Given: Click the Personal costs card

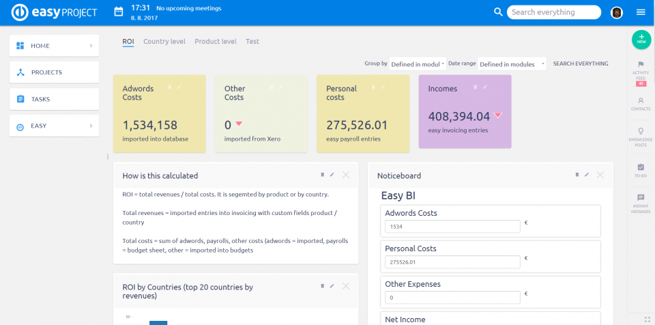Looking at the screenshot, I should [x=363, y=114].
